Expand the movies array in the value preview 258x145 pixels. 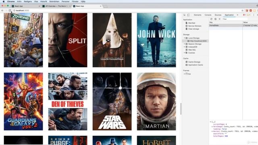click(212, 131)
